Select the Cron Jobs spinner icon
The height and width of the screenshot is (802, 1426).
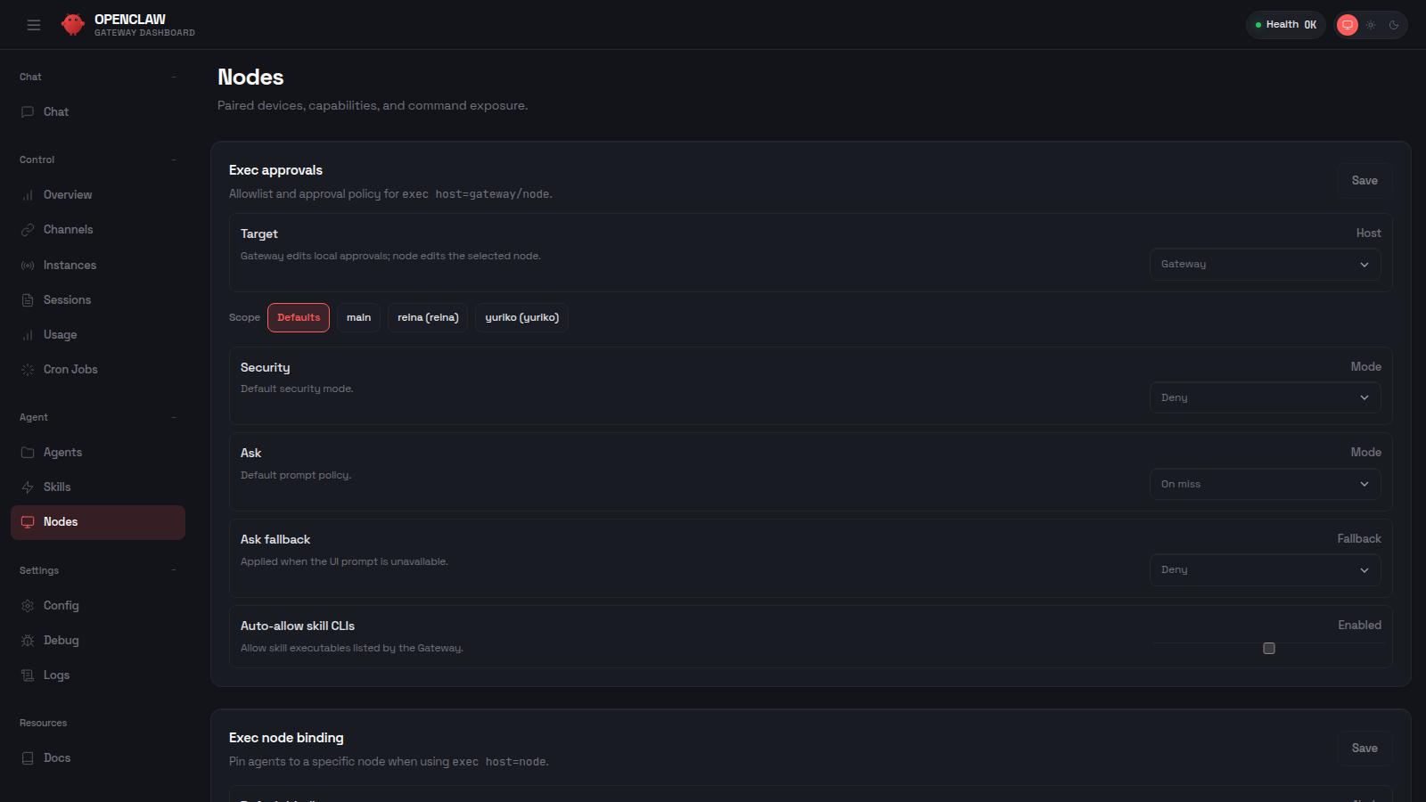point(28,369)
